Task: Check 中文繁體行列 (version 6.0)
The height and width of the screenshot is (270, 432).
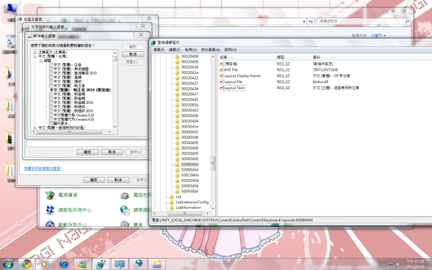Action: (x=51, y=119)
